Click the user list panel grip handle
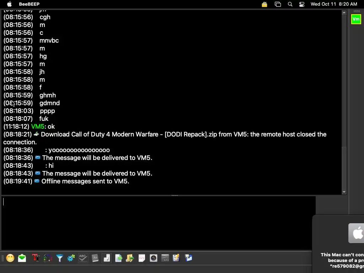 pyautogui.click(x=357, y=11)
